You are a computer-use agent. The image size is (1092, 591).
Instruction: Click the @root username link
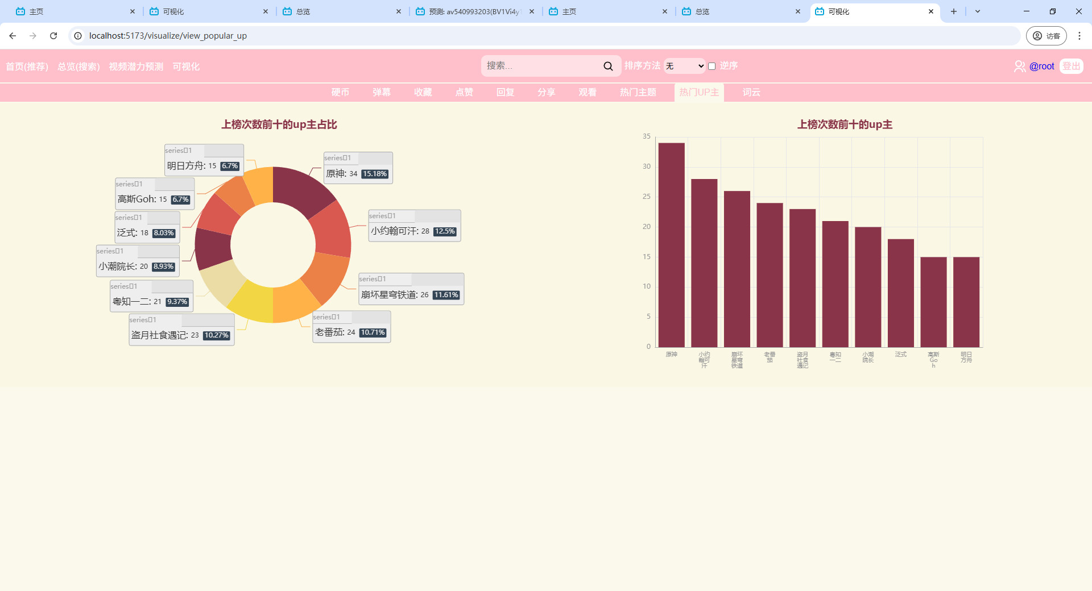click(1041, 66)
